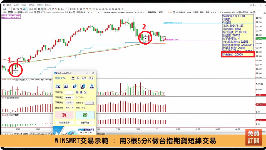Click the 下單口數 quantity input field
This screenshot has height=150, width=266.
click(x=69, y=93)
